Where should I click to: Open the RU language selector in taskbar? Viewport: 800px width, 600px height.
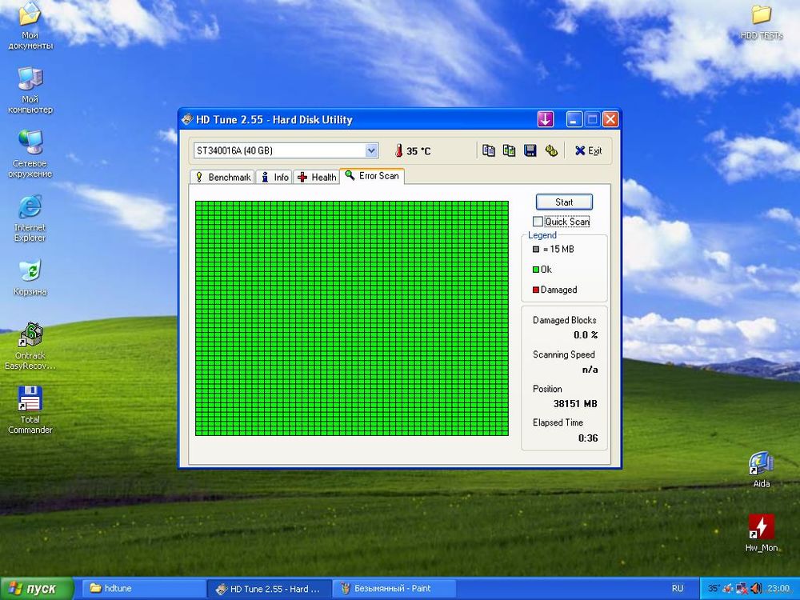pos(678,589)
